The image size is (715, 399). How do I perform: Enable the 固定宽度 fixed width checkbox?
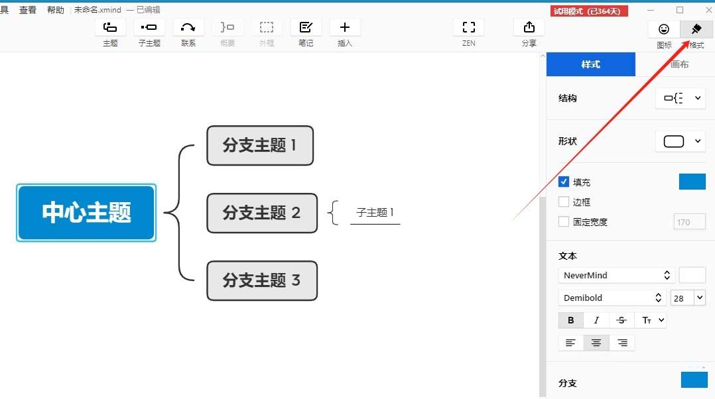pos(564,222)
